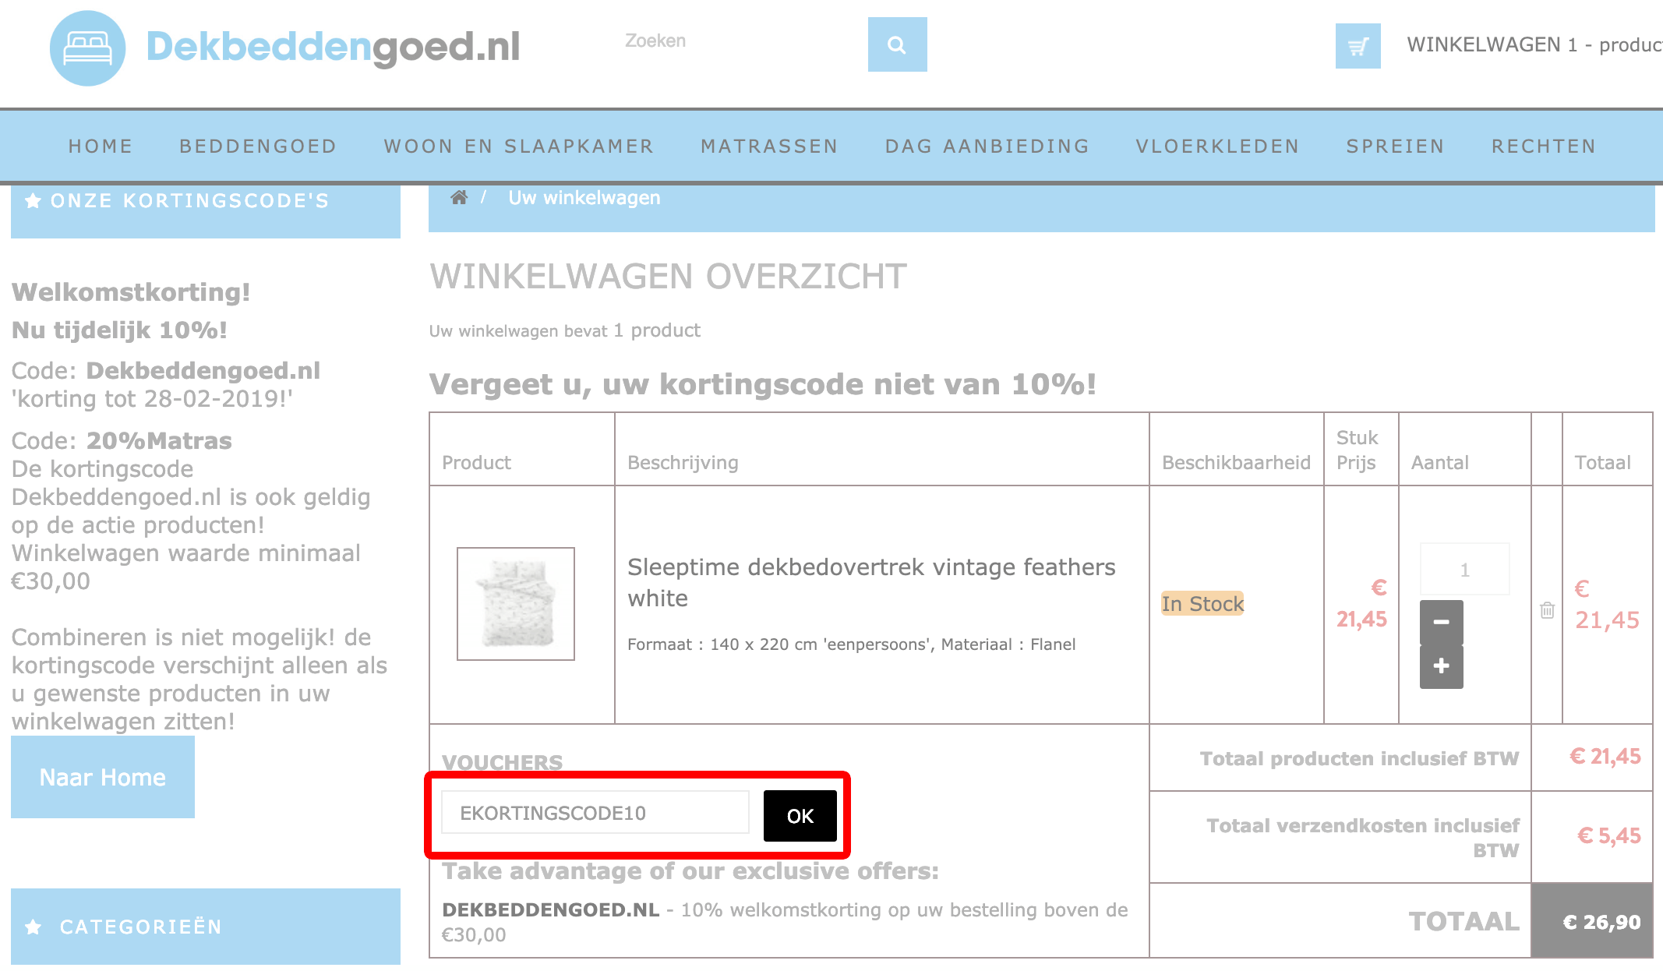Remove product with the trash icon
Viewport: 1663px width, 971px height.
(1547, 610)
